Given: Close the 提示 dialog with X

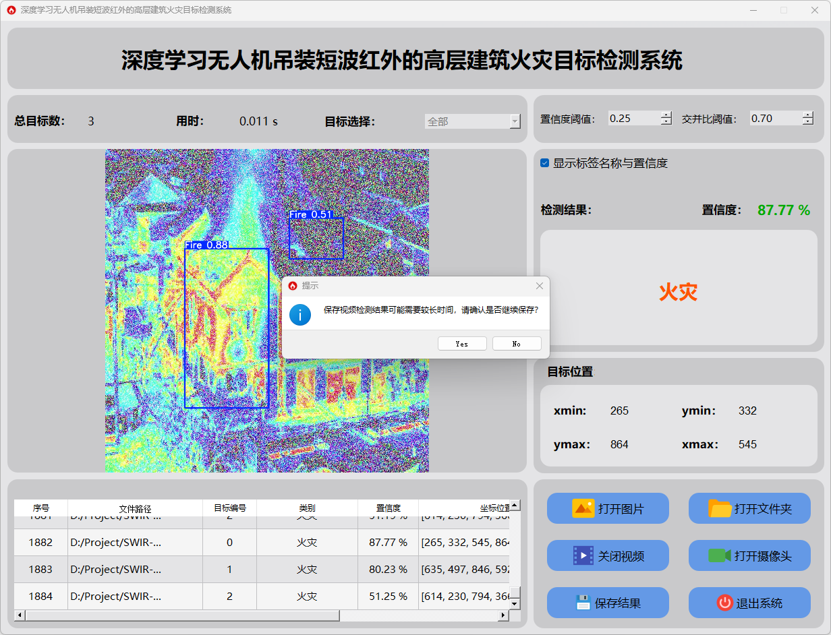Looking at the screenshot, I should click(x=539, y=286).
